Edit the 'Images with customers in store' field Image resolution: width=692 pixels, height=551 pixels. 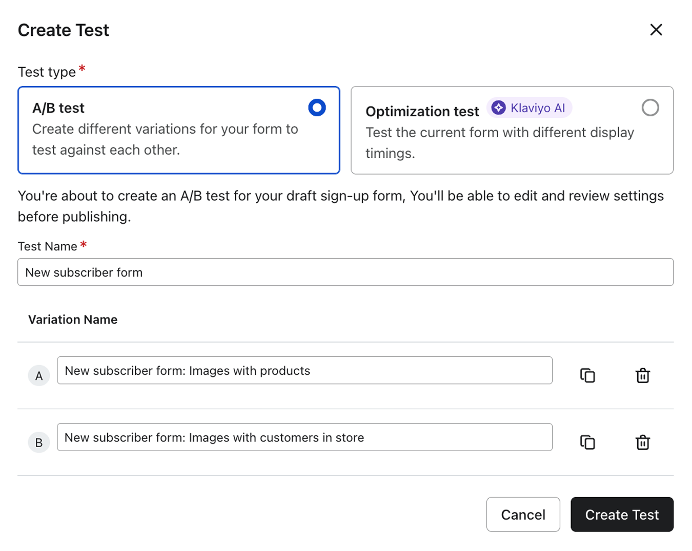pyautogui.click(x=304, y=437)
